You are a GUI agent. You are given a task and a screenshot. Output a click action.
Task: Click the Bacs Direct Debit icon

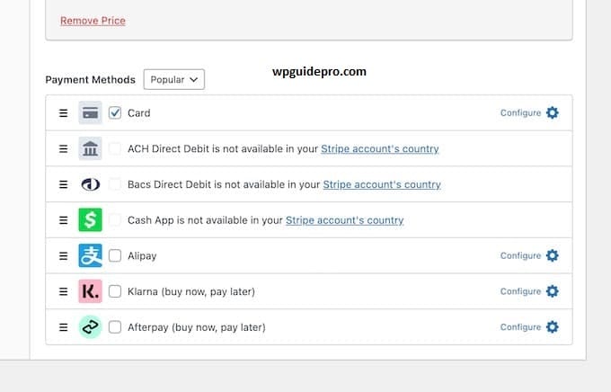[90, 184]
